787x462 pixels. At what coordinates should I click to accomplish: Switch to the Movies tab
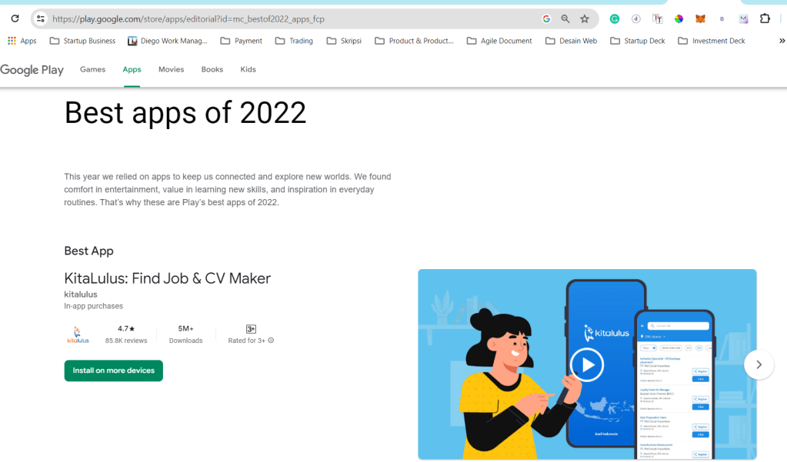(x=171, y=69)
